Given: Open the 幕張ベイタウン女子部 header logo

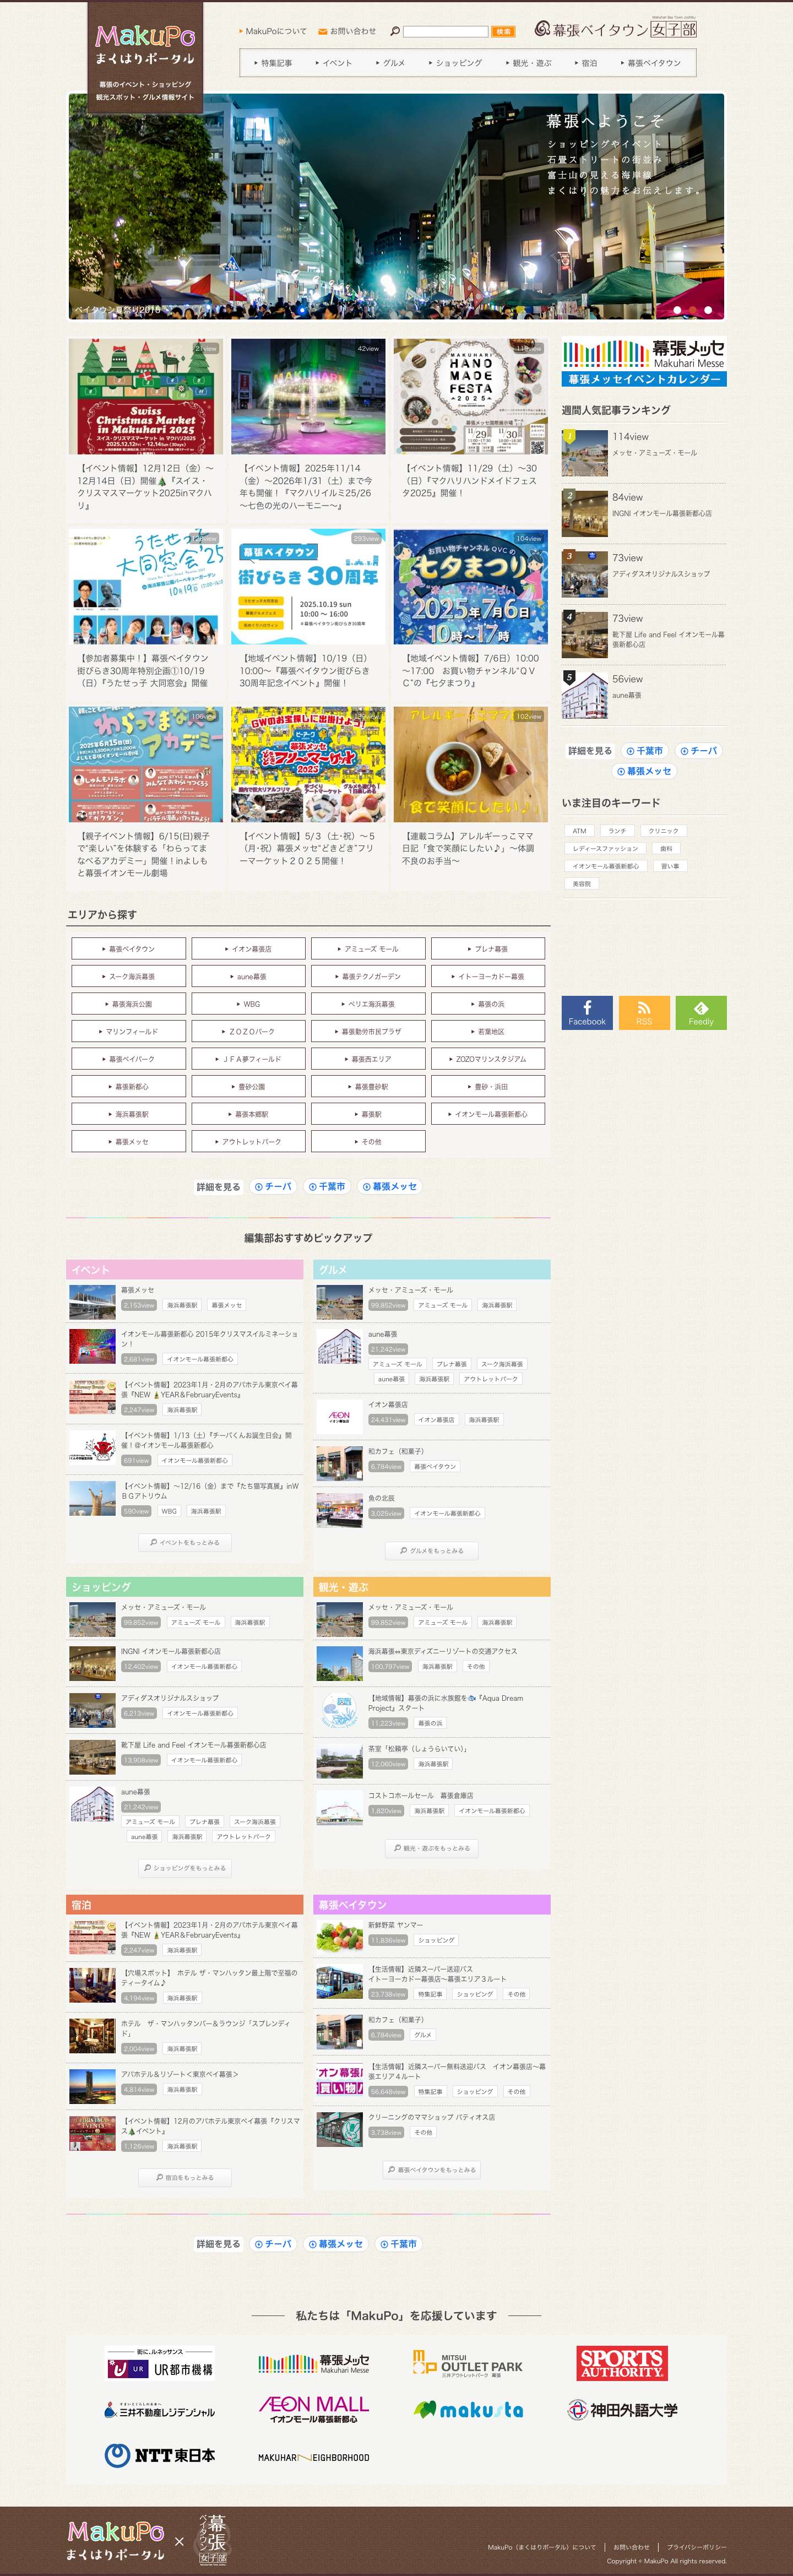Looking at the screenshot, I should (x=615, y=28).
